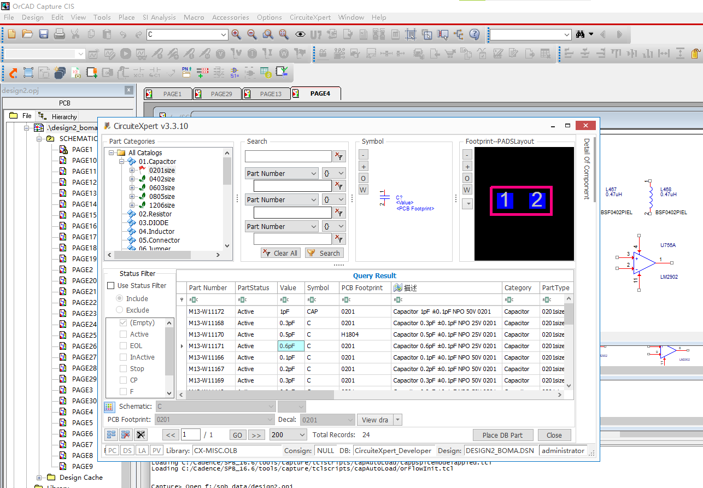
Task: Toggle the (Empty) status checkbox
Action: pyautogui.click(x=123, y=323)
